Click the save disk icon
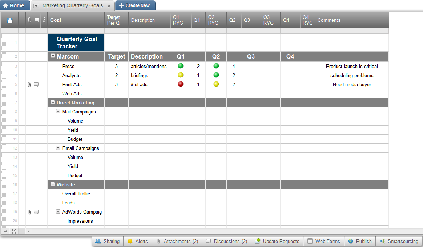This screenshot has height=247, width=423. [x=10, y=20]
